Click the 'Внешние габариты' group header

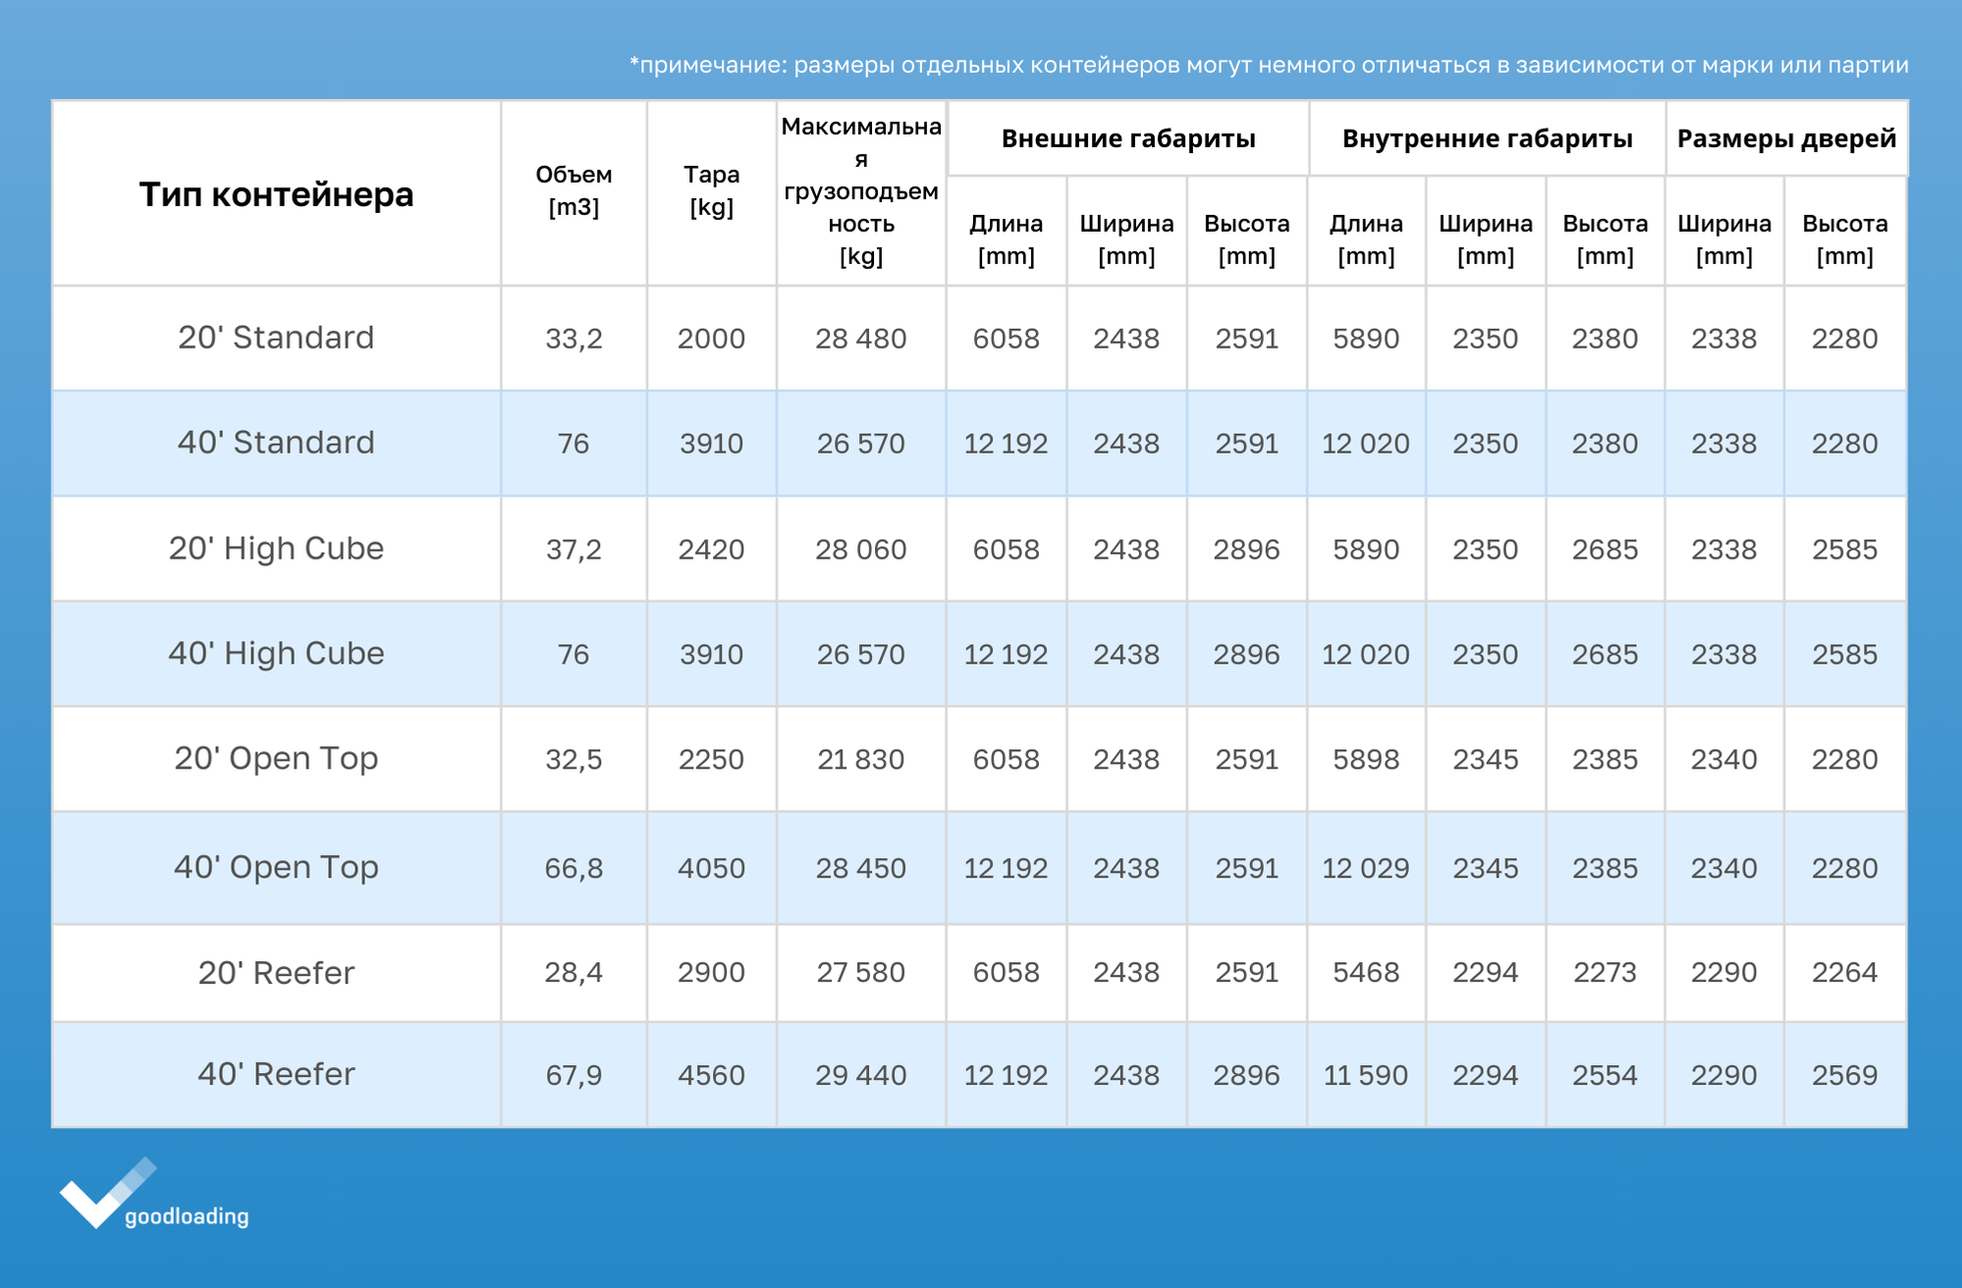coord(1127,138)
